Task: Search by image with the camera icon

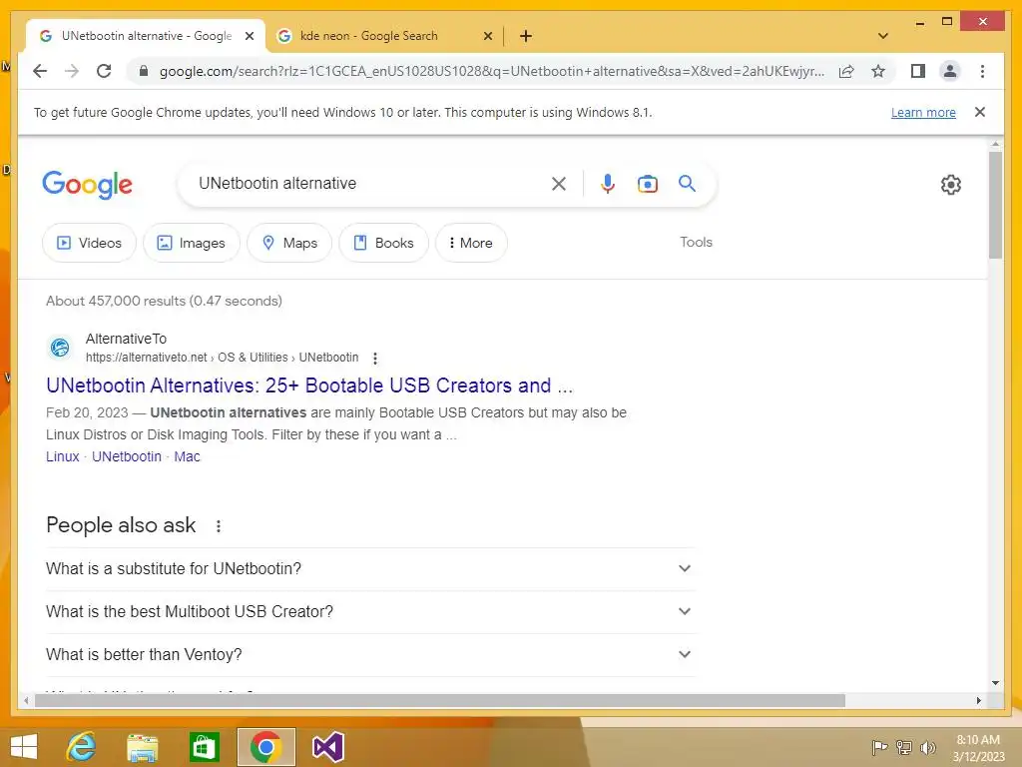Action: 647,184
